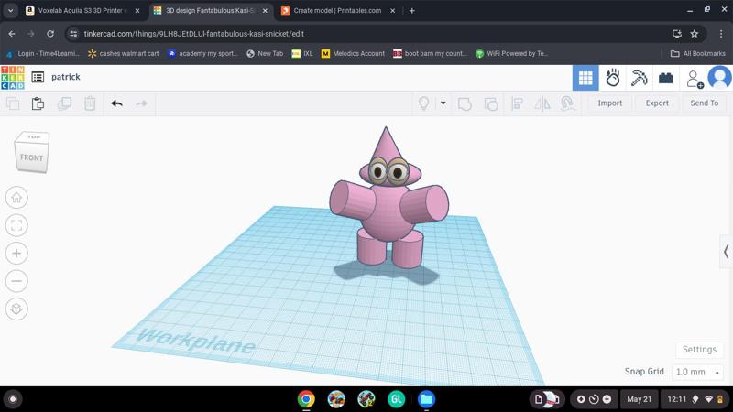Select the 3D design grid view

click(x=585, y=78)
